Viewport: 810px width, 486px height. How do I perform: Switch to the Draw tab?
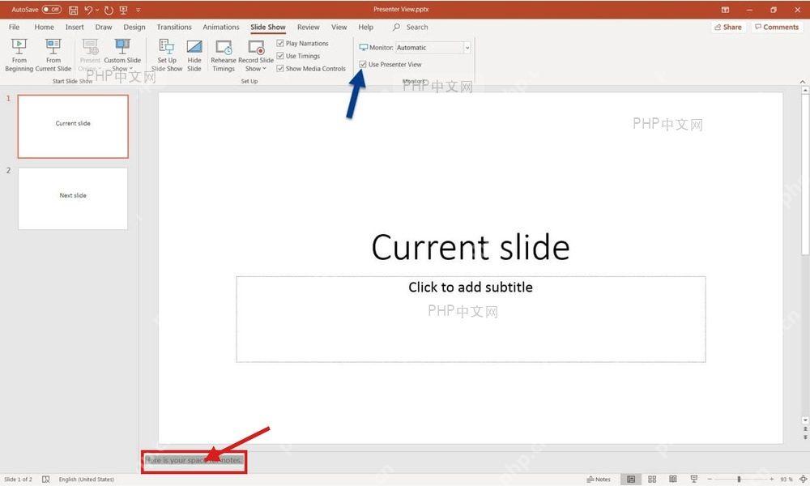[x=104, y=27]
